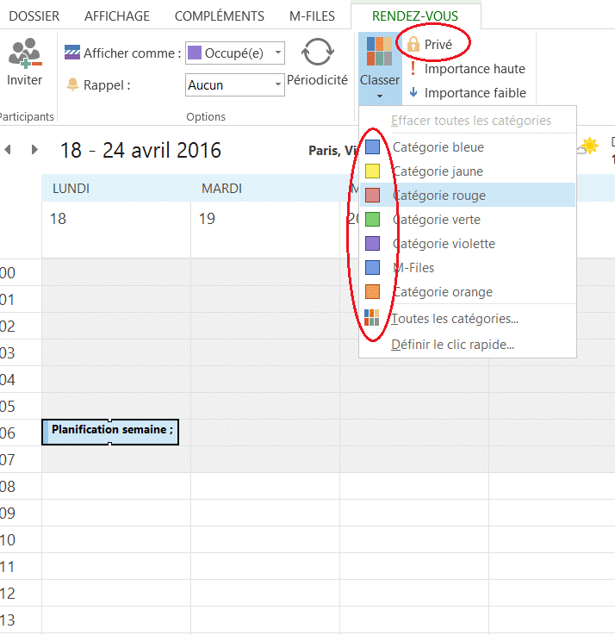The height and width of the screenshot is (635, 615).
Task: Click the Options group label
Action: 206,116
